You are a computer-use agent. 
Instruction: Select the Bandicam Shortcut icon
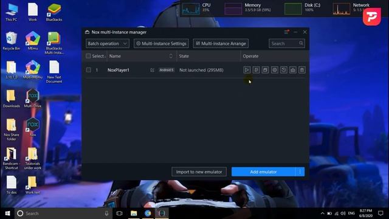12,158
